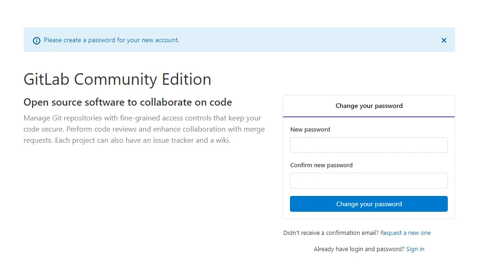
Task: Click the New password label
Action: pos(310,129)
